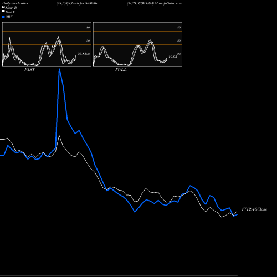Click the 80 axis label in FAST chart
Image resolution: width=277 pixels, height=277 pixels.
coord(88,27)
